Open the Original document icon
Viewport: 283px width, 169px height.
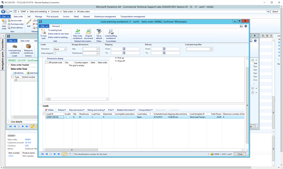tap(88, 32)
